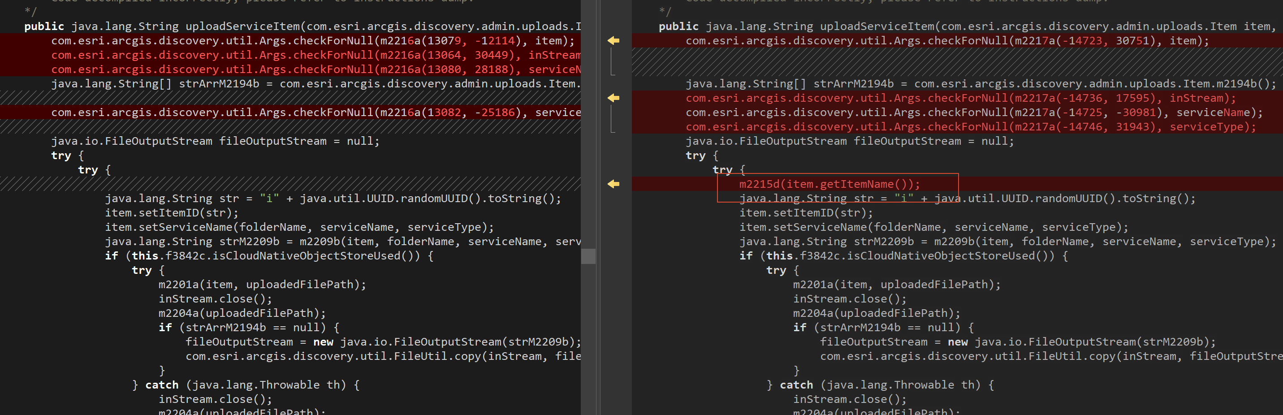The height and width of the screenshot is (415, 1283).
Task: Click the boxed m2215d(item.getItemName()) line
Action: coord(829,184)
